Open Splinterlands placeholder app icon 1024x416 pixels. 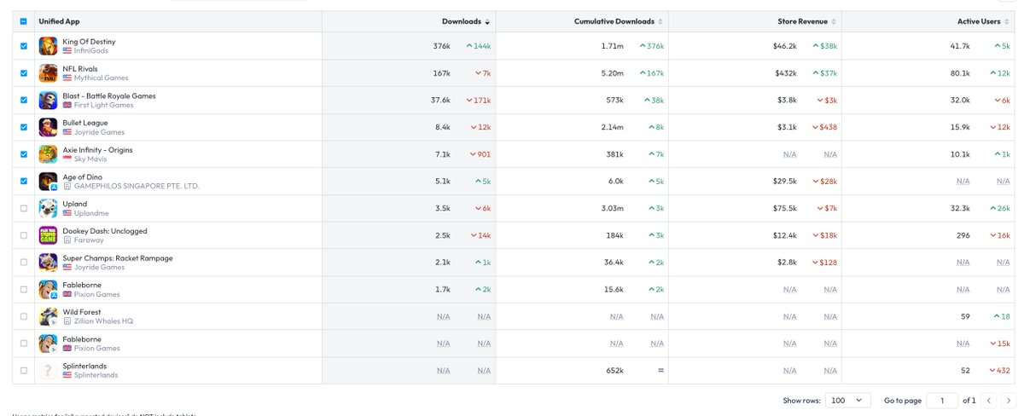[48, 371]
